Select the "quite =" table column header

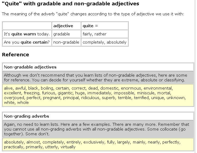pyautogui.click(x=88, y=26)
